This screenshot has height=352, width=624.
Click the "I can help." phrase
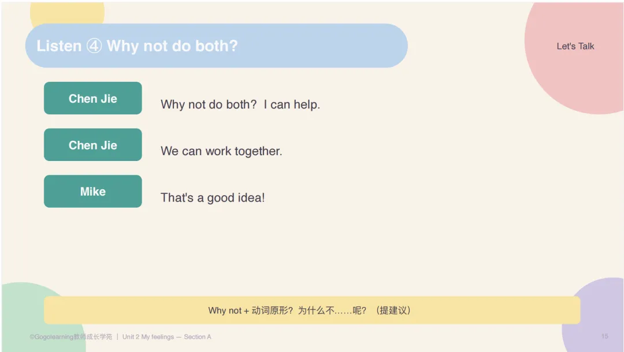292,104
